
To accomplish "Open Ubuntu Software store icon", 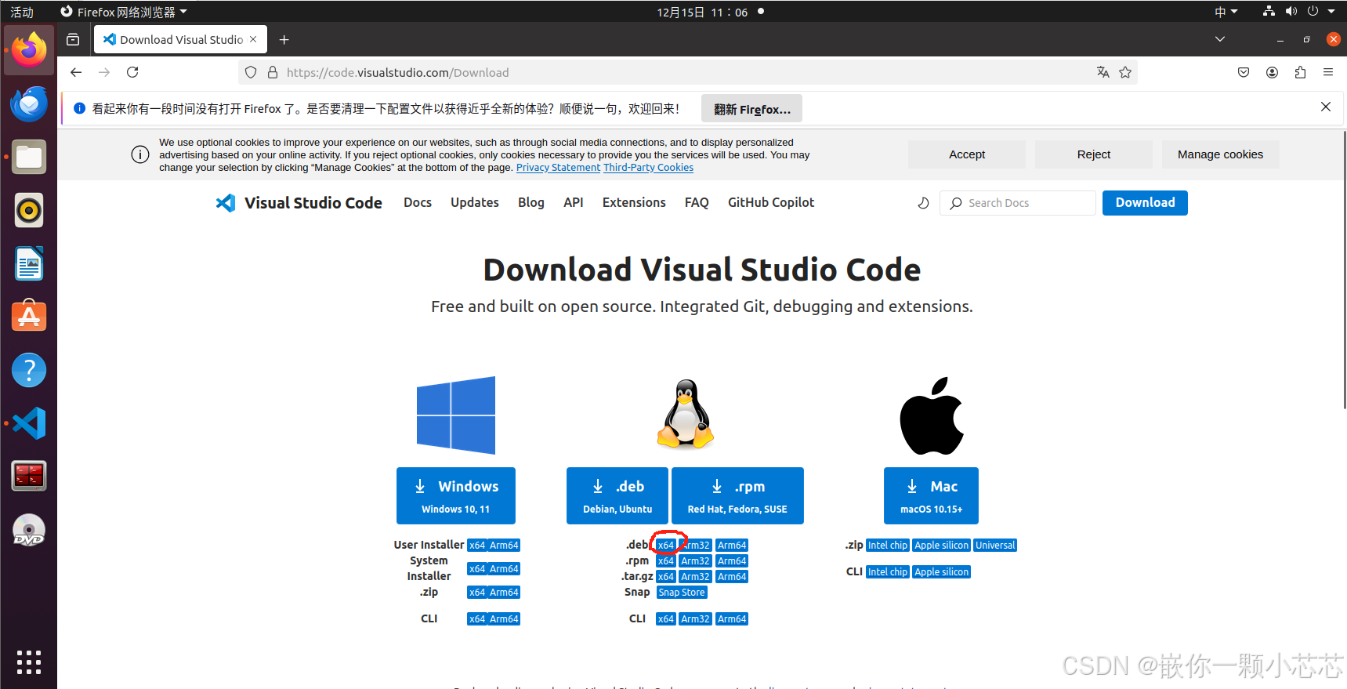I will point(29,317).
